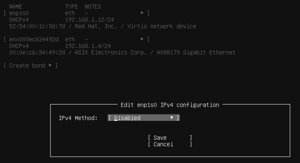Open the IPv4 Method dropdown showing Disabled
Screen dimensions: 300x163
(x=144, y=118)
